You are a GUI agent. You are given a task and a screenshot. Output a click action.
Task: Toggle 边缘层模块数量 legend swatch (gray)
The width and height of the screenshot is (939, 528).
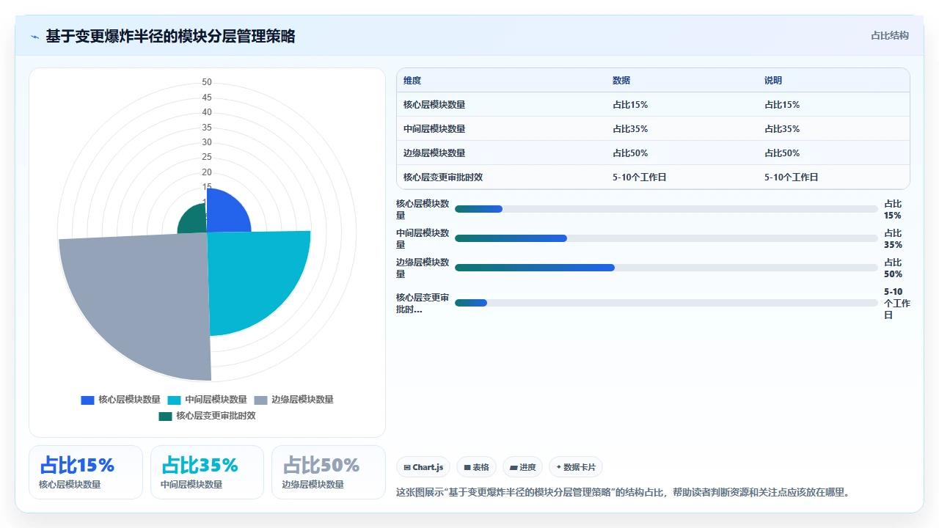click(x=260, y=400)
